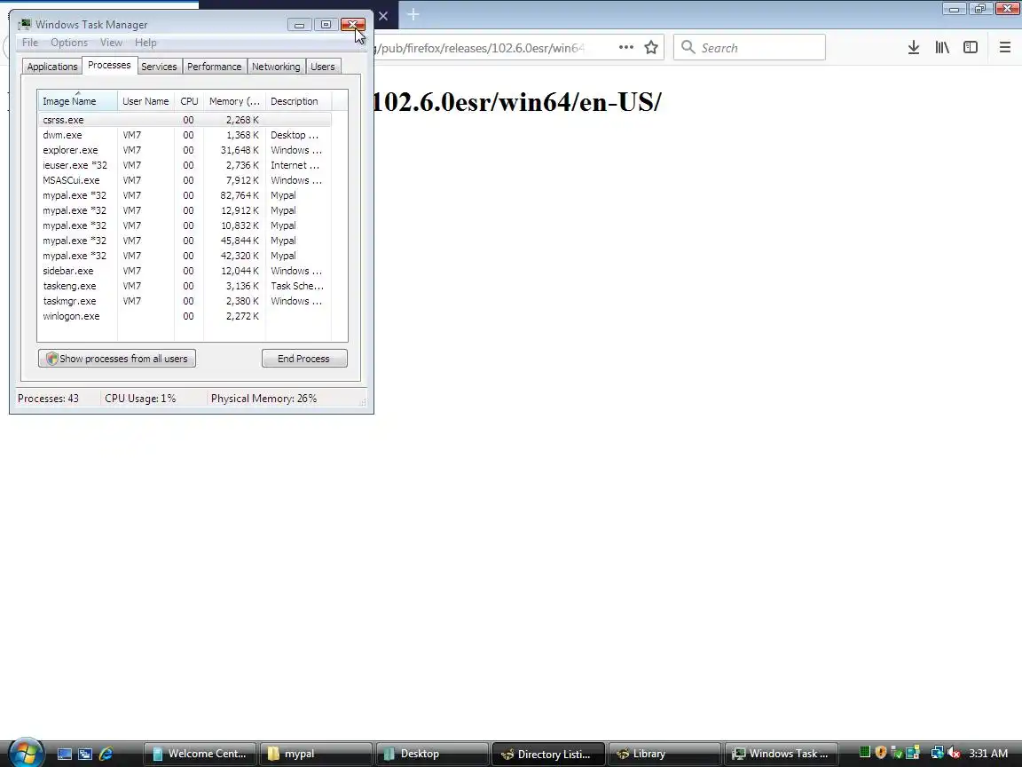1022x767 pixels.
Task: Switch to mypal folder taskbar button
Action: pyautogui.click(x=316, y=754)
